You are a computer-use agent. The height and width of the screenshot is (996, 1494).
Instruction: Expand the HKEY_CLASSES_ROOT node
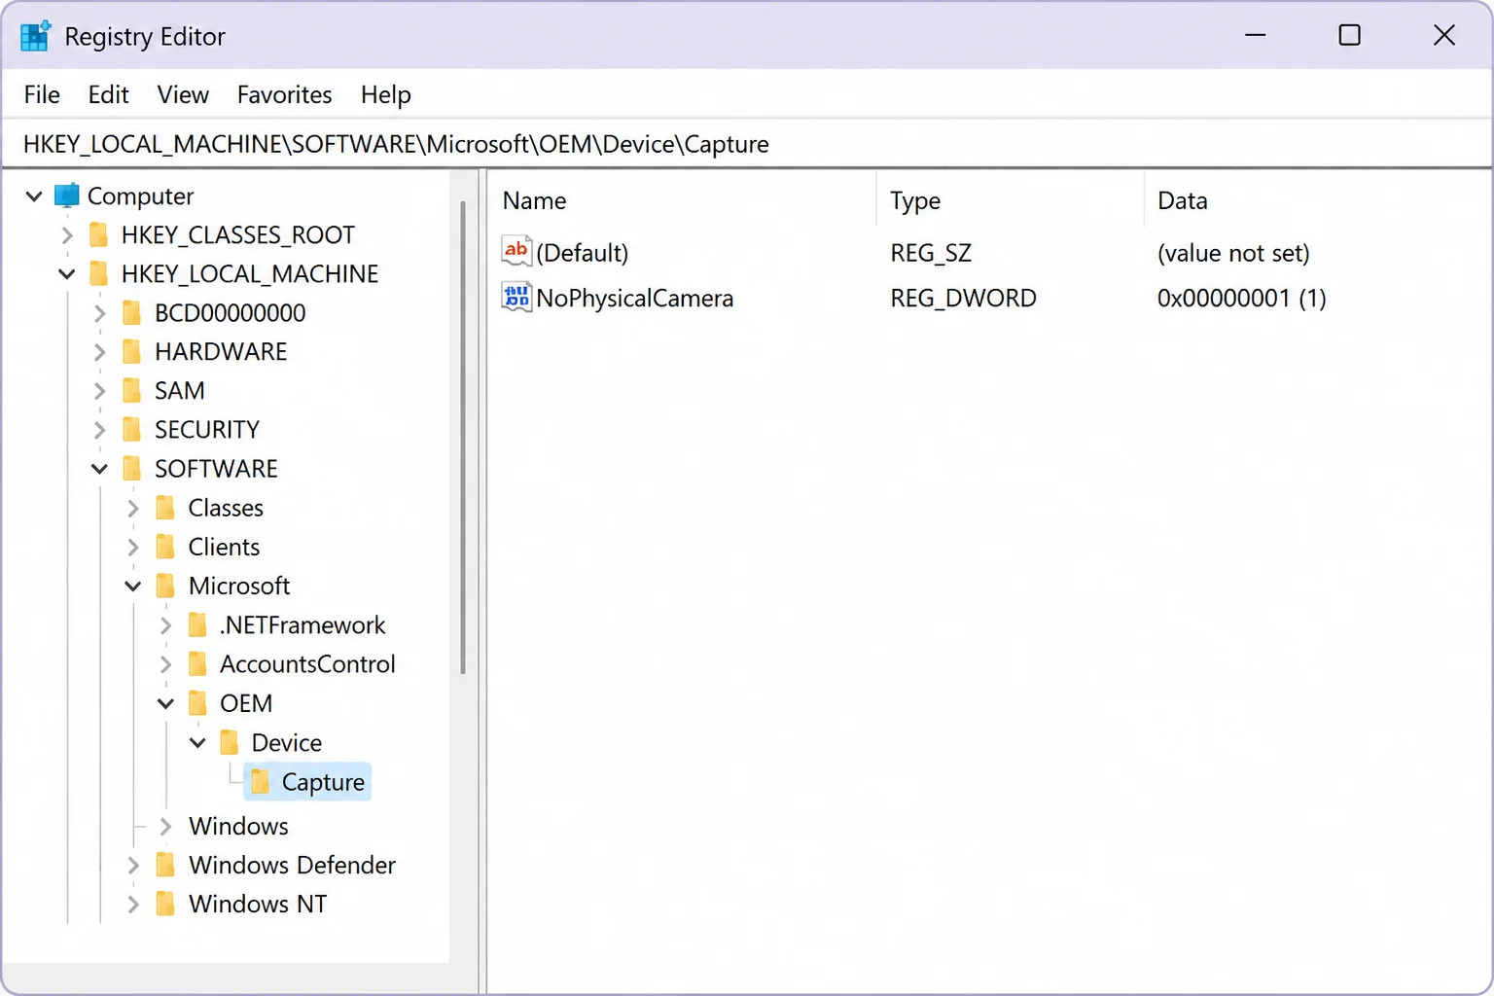[x=67, y=234]
